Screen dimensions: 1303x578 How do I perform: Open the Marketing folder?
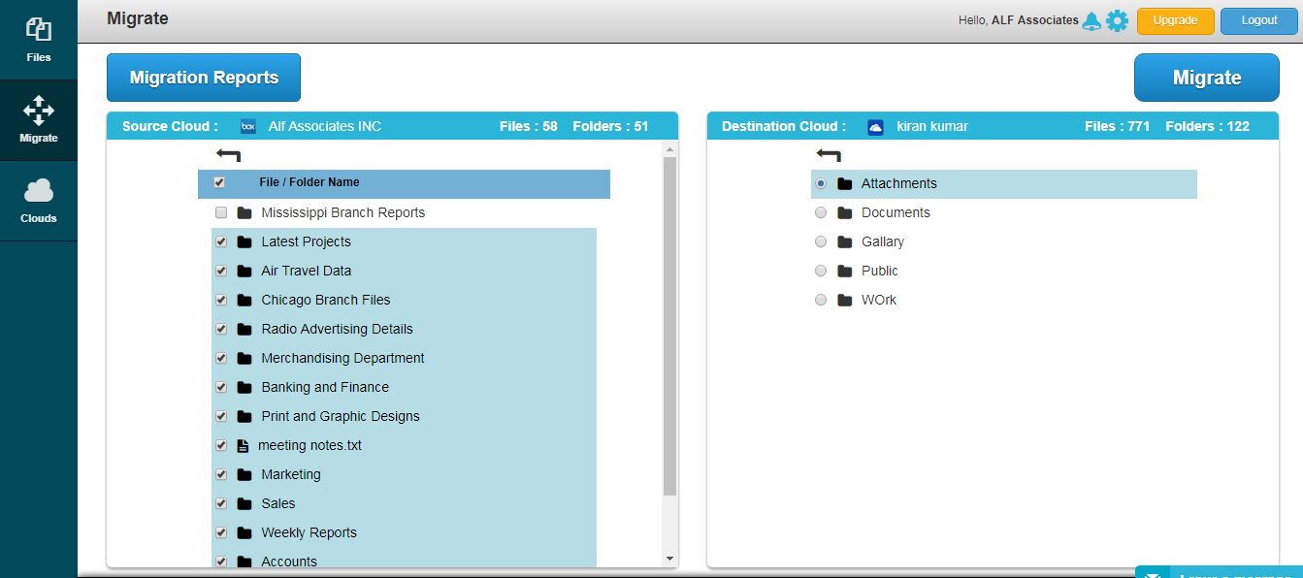pyautogui.click(x=290, y=474)
